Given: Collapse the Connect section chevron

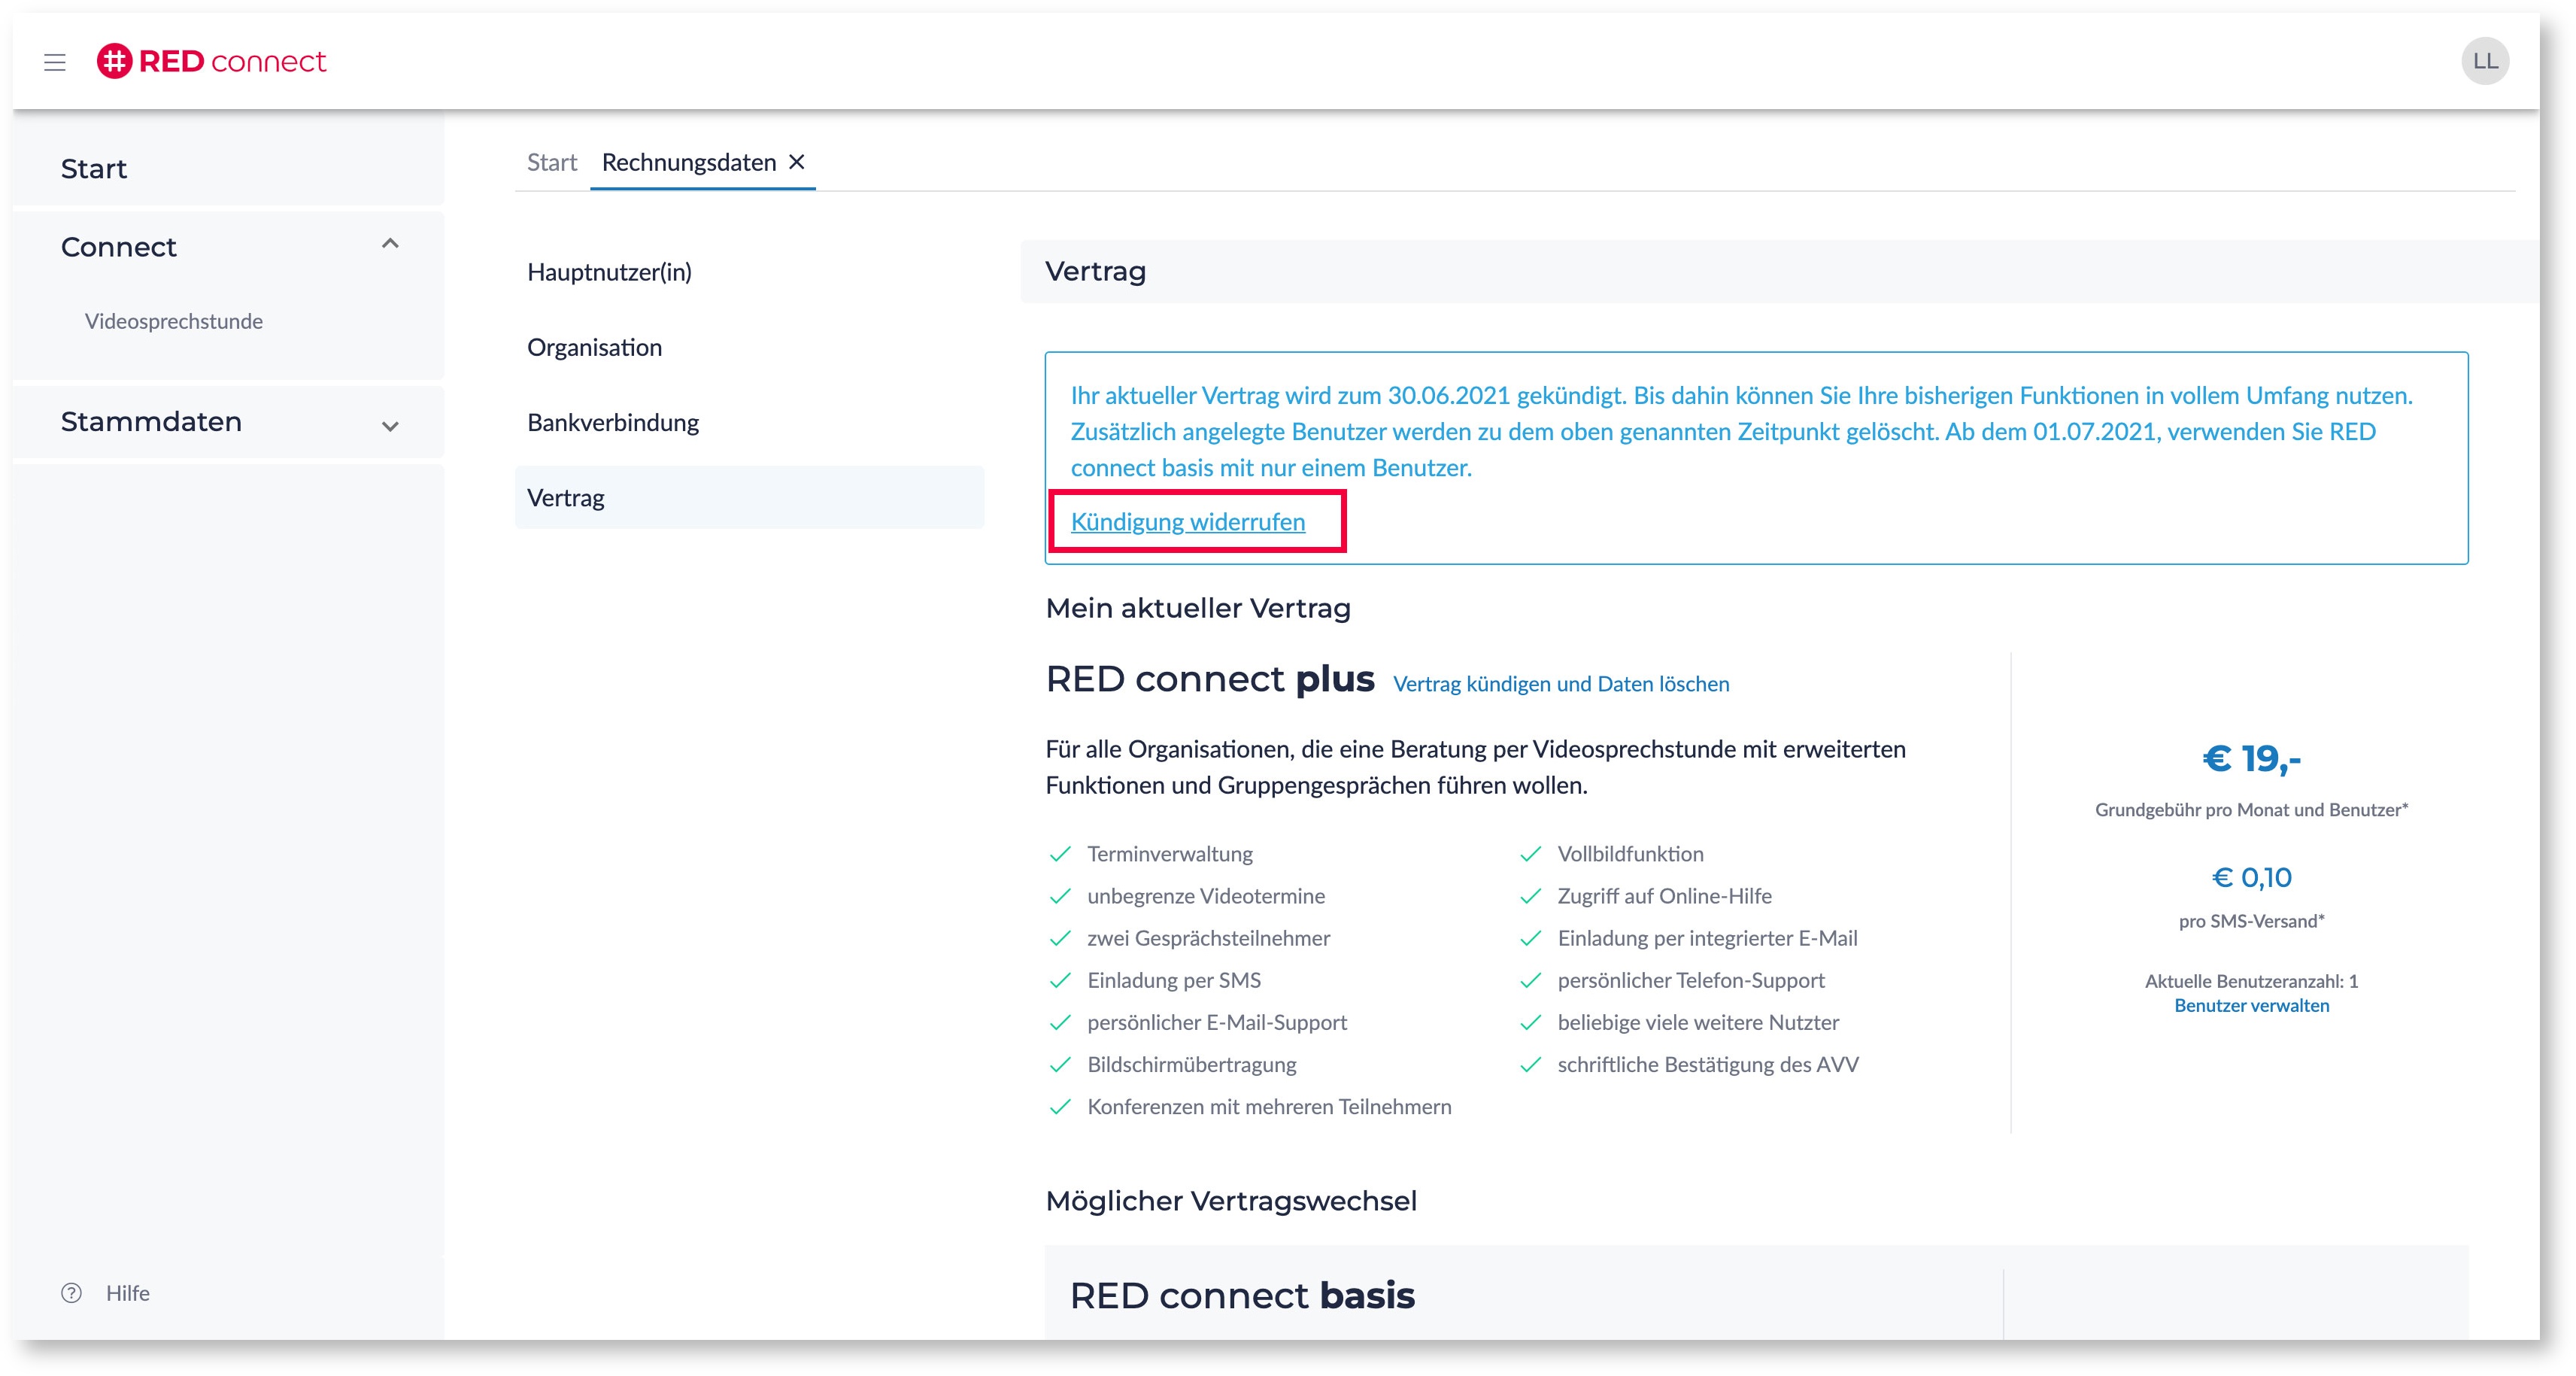Looking at the screenshot, I should click(390, 245).
